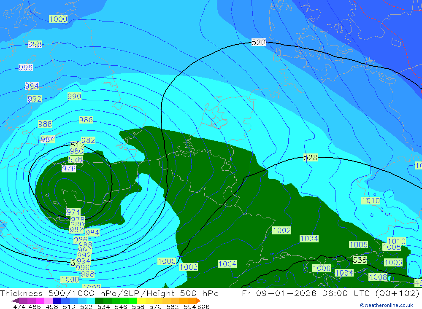Click the legend value 498

coord(52,306)
